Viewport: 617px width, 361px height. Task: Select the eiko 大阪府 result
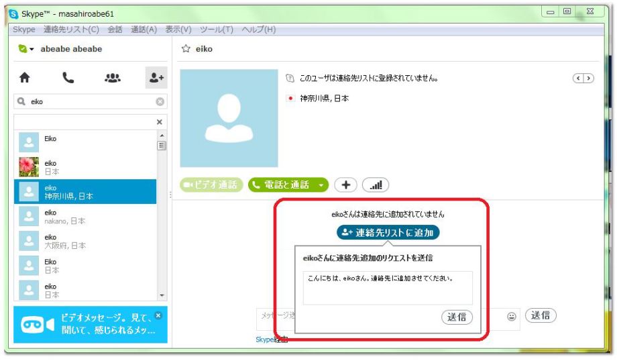click(x=85, y=241)
